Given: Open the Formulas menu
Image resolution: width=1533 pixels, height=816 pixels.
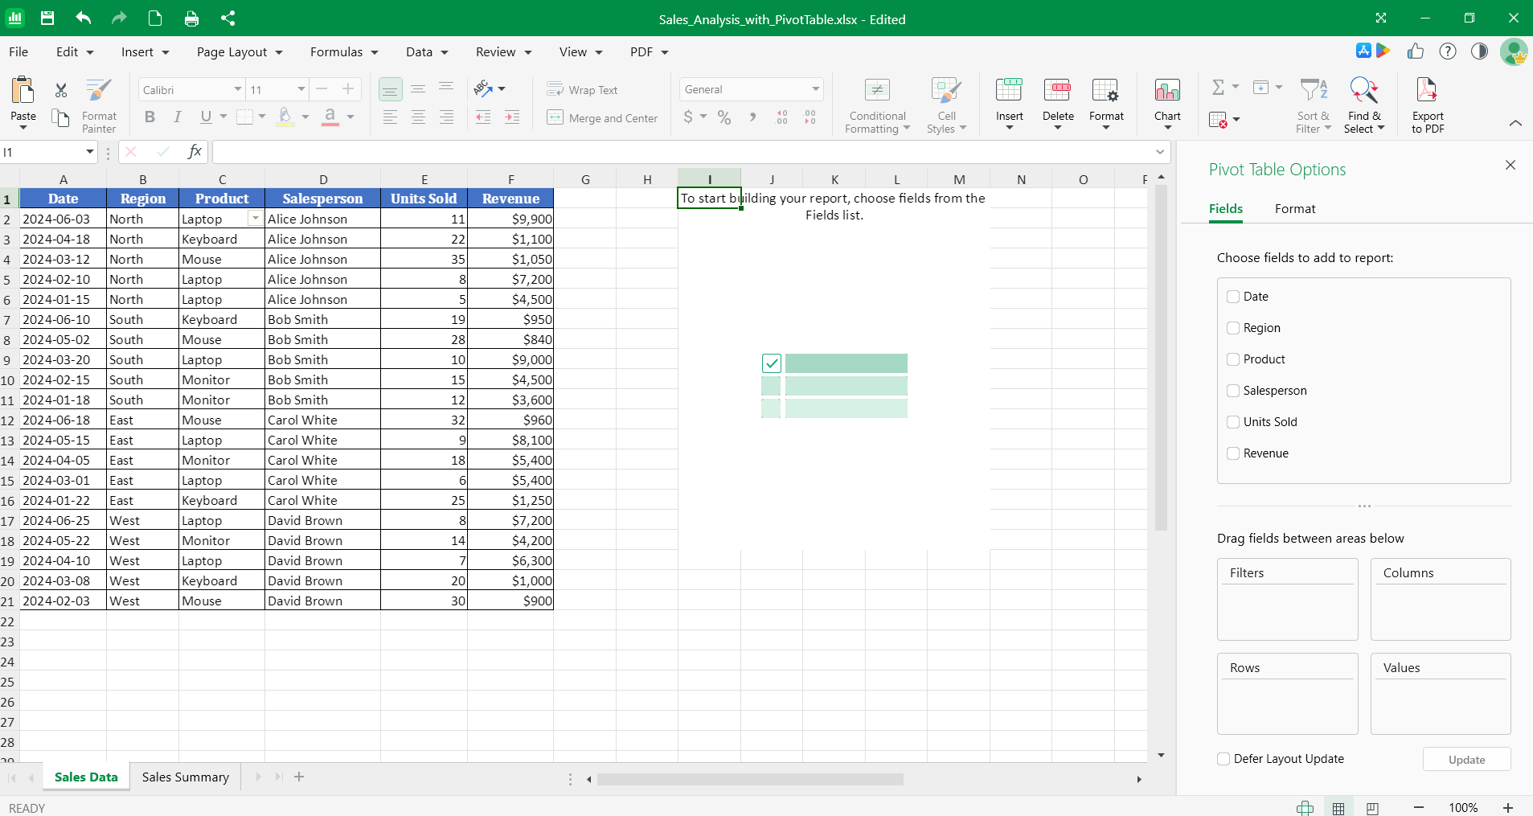Looking at the screenshot, I should tap(344, 51).
